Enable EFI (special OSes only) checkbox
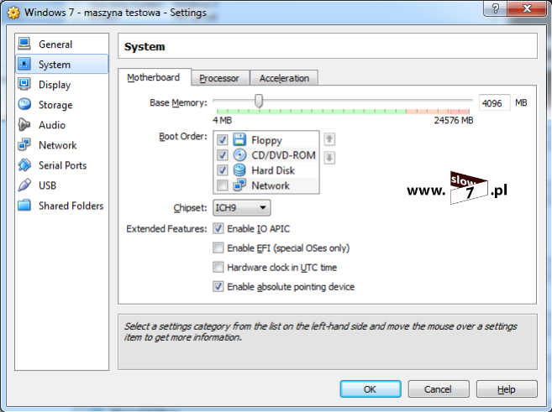 coord(218,248)
